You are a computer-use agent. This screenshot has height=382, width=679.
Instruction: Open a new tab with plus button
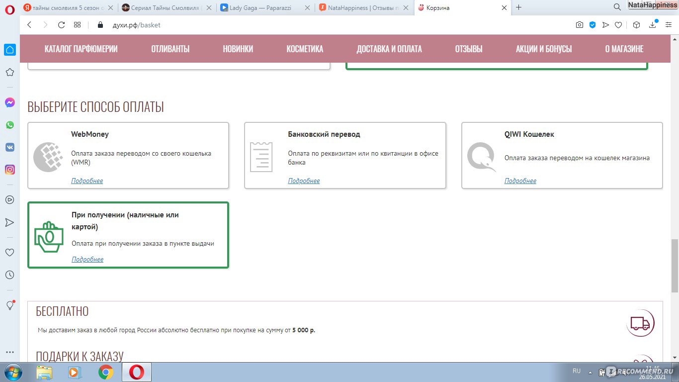click(x=519, y=7)
